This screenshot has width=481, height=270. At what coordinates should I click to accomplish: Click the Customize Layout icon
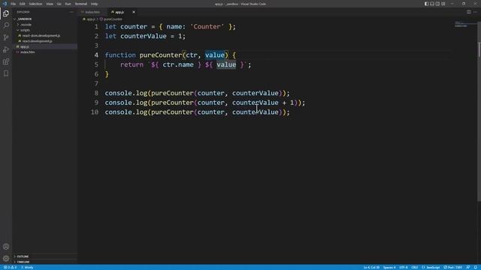(x=443, y=4)
